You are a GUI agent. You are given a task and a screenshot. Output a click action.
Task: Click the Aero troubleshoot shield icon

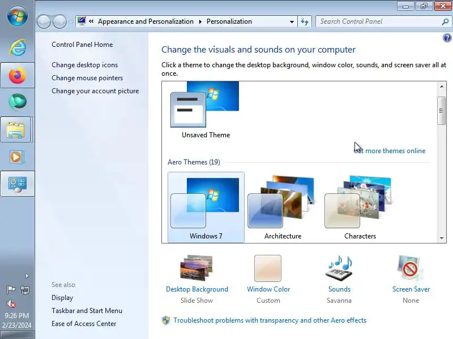pyautogui.click(x=166, y=320)
